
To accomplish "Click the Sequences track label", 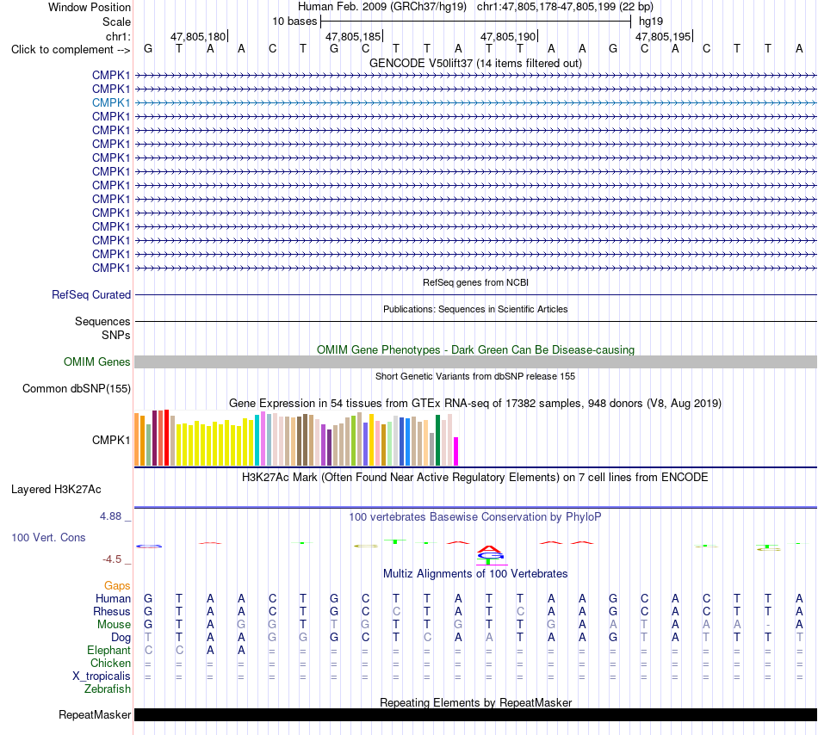I will (102, 321).
